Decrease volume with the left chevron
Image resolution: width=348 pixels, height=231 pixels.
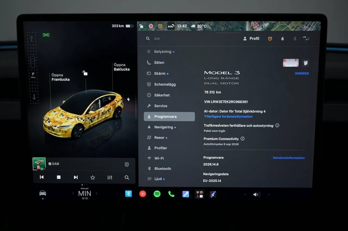coord(245,195)
